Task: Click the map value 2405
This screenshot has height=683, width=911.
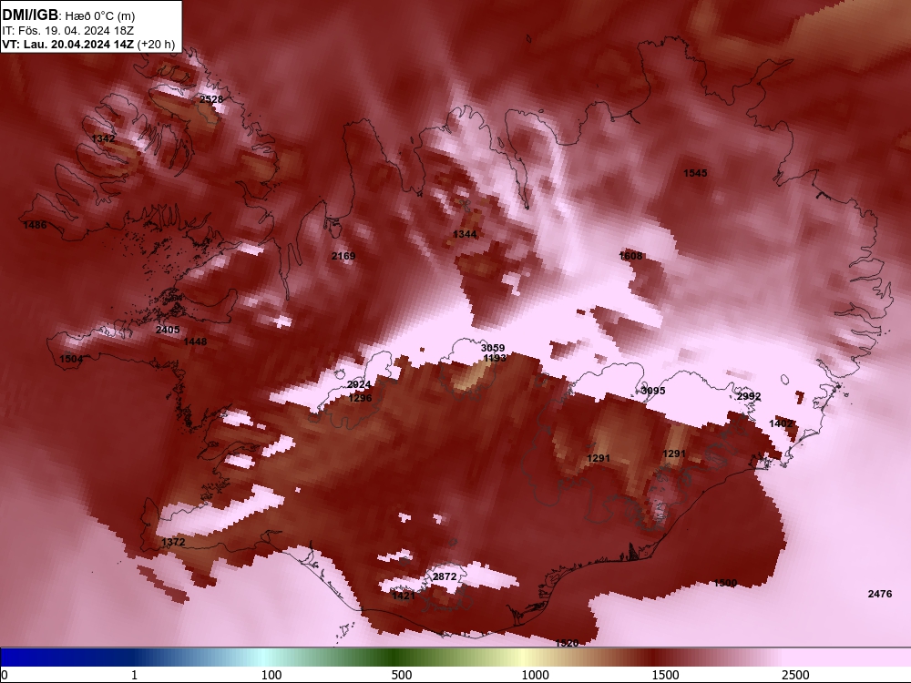Action: [168, 330]
